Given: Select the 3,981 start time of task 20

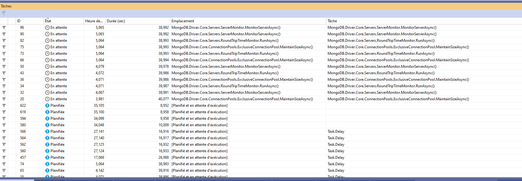Looking at the screenshot, I should 100,99.
